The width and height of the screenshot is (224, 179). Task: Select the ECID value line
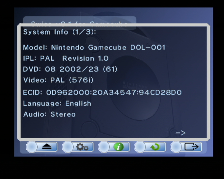(102, 93)
